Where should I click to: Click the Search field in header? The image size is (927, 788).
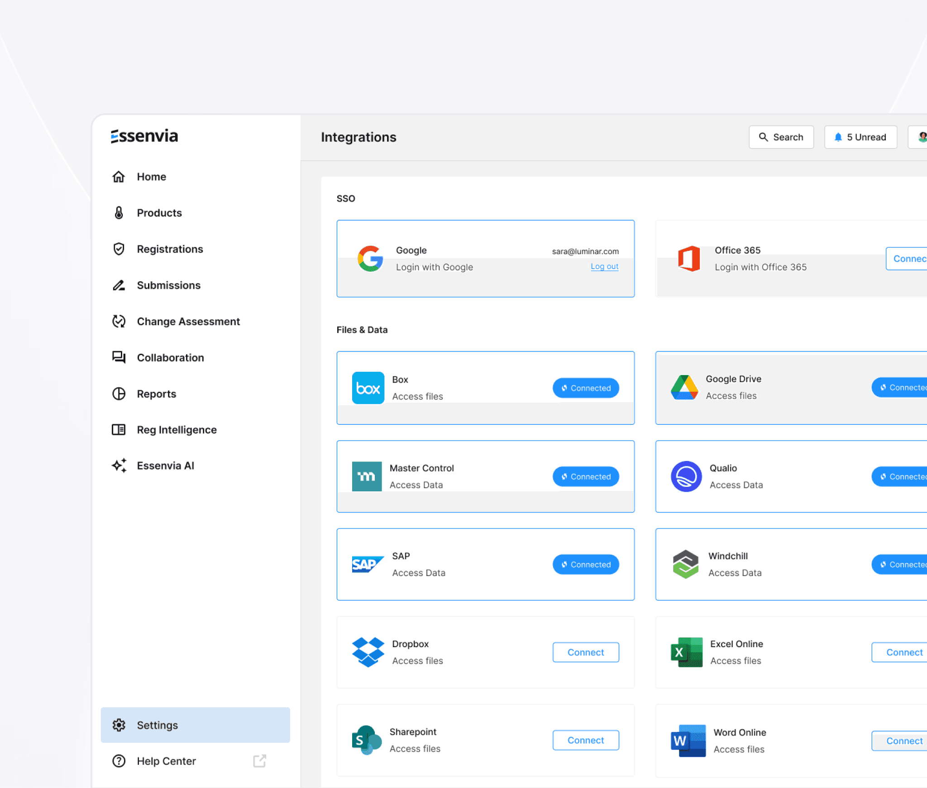pos(781,137)
